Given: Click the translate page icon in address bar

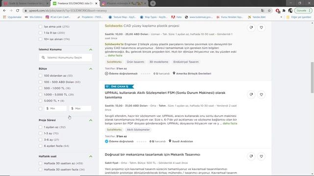Looking at the screenshot, I should (262, 11).
